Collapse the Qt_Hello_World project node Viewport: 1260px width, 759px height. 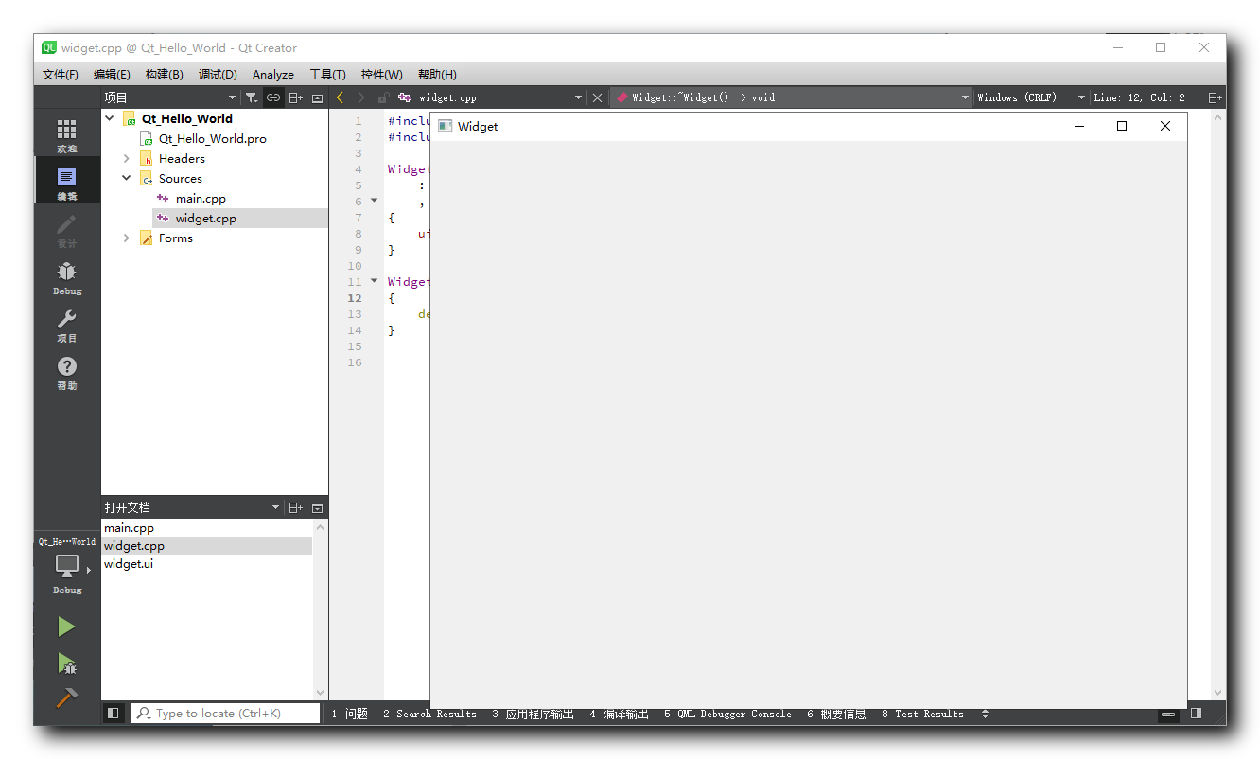(110, 118)
